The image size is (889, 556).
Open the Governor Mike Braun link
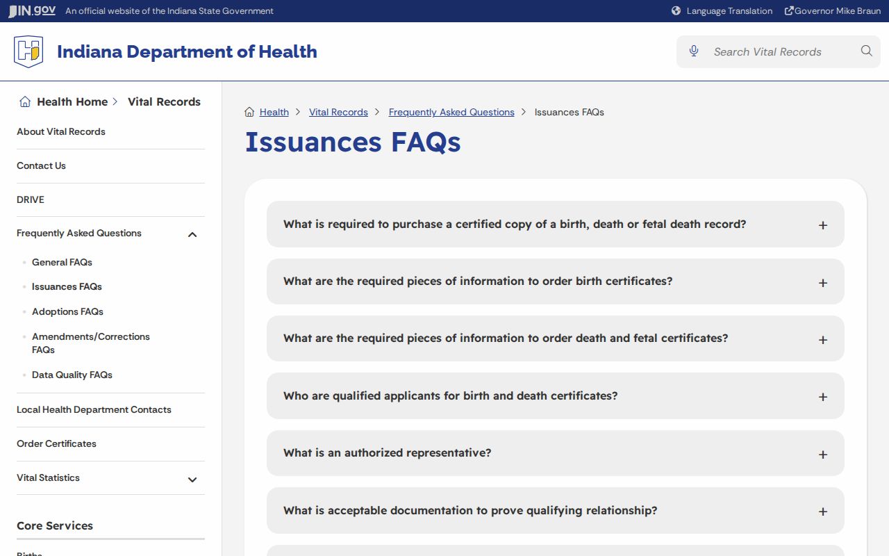tap(838, 10)
